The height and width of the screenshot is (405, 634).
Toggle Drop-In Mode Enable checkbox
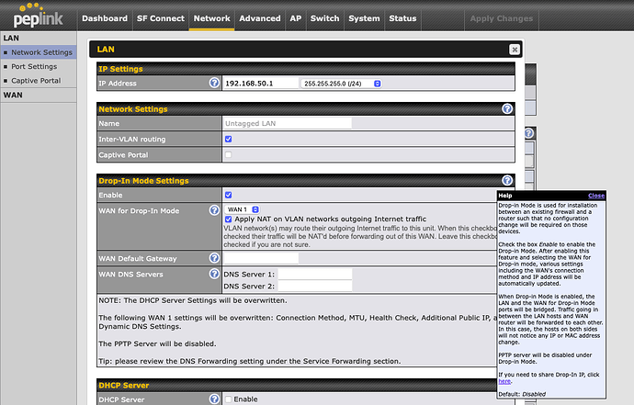click(229, 195)
